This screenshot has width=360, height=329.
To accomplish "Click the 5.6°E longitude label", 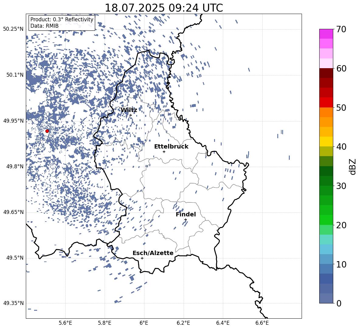I will (65, 323).
